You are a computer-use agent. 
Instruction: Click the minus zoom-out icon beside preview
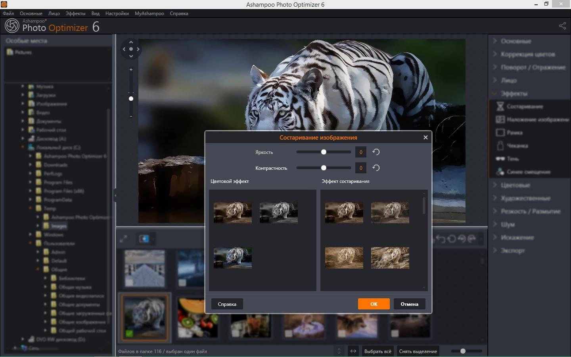point(131,116)
